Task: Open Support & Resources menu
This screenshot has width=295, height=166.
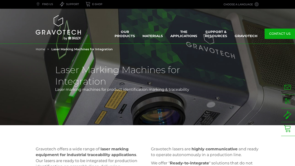Action: click(x=216, y=34)
